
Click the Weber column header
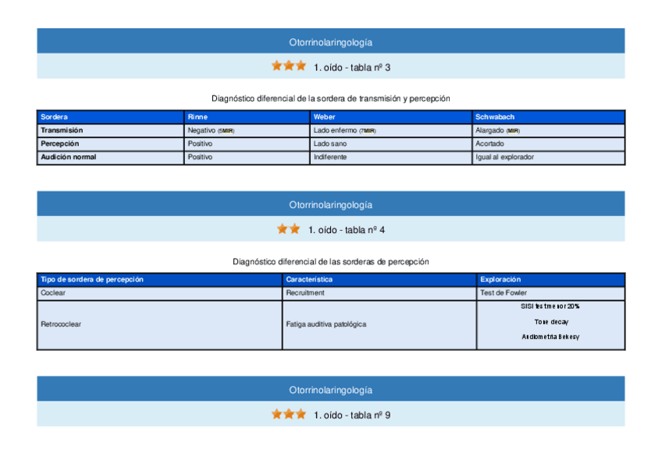click(x=324, y=117)
